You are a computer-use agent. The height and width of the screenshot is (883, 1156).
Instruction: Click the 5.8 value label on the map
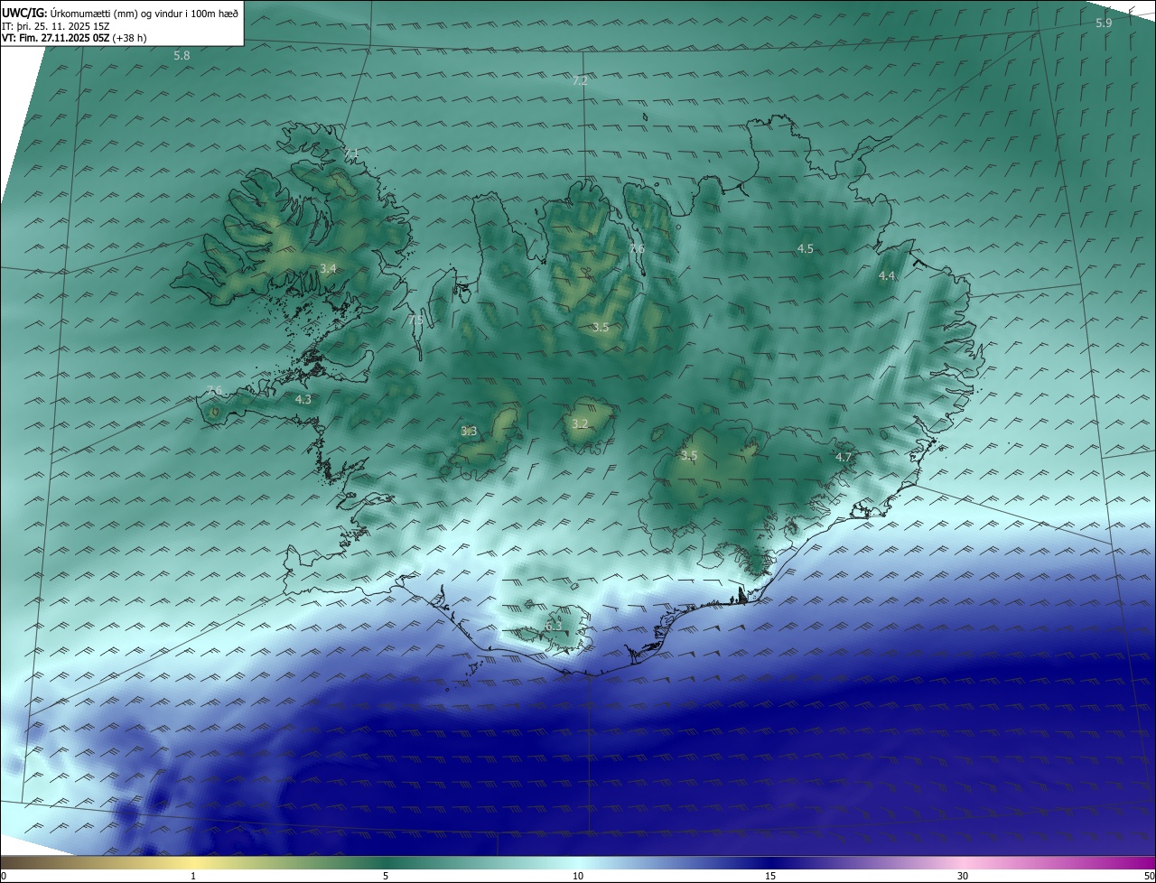182,56
